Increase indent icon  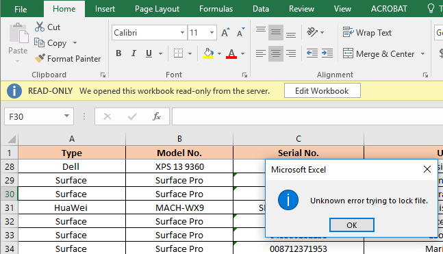coord(327,53)
